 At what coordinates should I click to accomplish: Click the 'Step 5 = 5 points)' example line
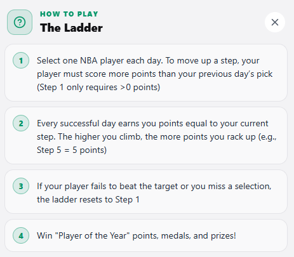72,150
